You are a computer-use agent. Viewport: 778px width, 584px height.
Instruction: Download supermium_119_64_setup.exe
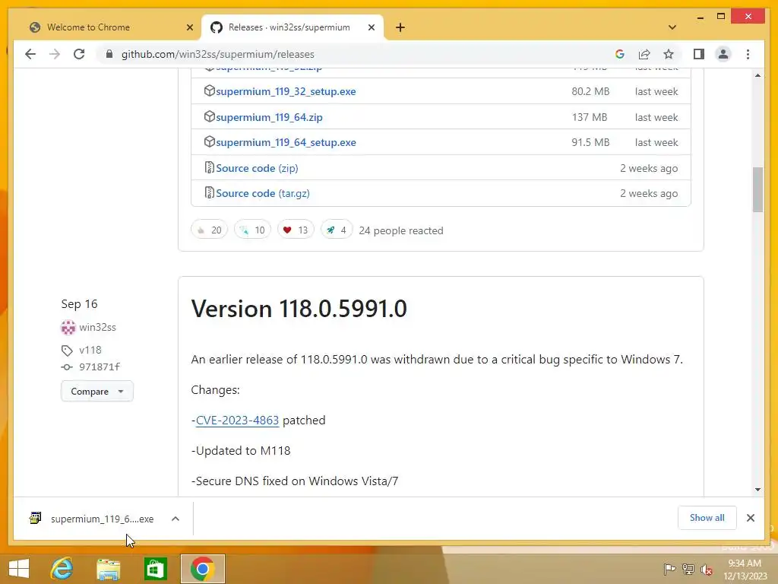(x=286, y=142)
